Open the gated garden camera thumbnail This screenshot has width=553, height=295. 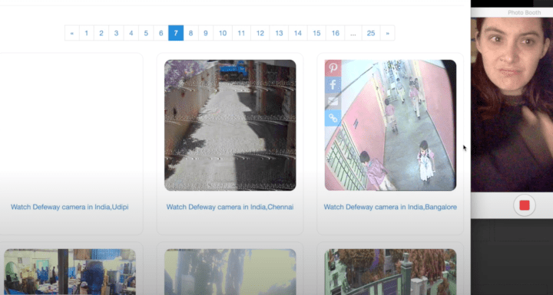point(390,272)
